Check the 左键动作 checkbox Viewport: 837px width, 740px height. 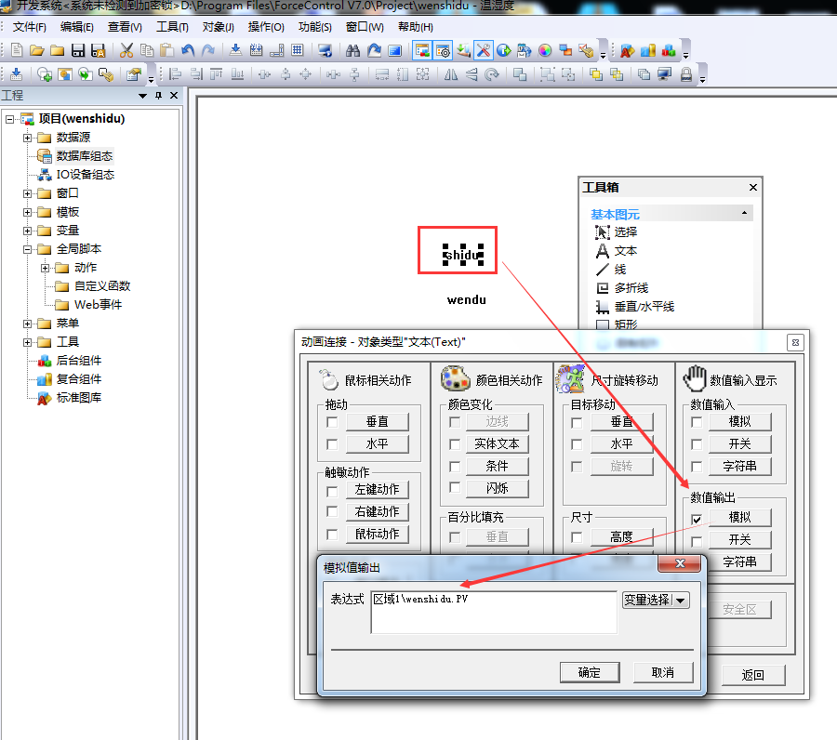click(x=332, y=491)
